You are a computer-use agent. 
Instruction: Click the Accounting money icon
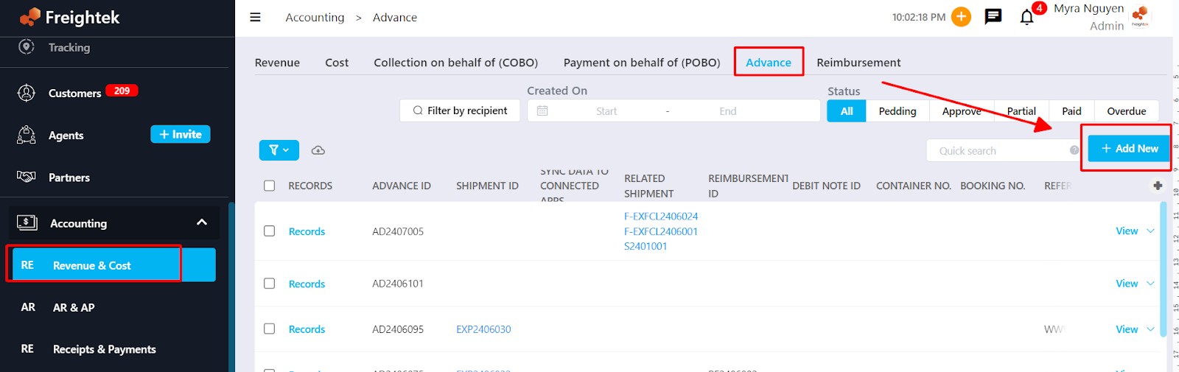click(x=27, y=222)
